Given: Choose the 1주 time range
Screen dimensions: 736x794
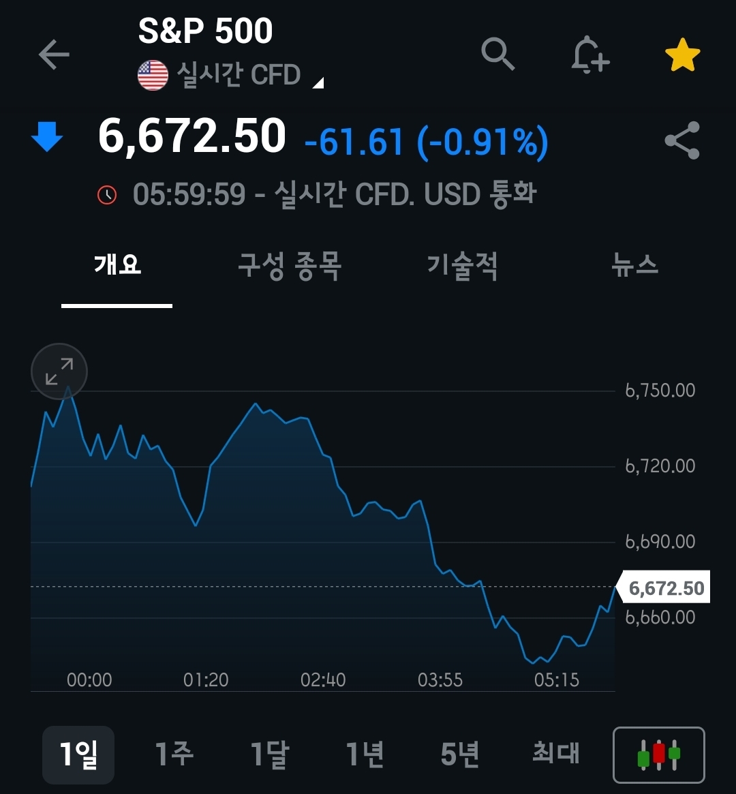Looking at the screenshot, I should 174,754.
